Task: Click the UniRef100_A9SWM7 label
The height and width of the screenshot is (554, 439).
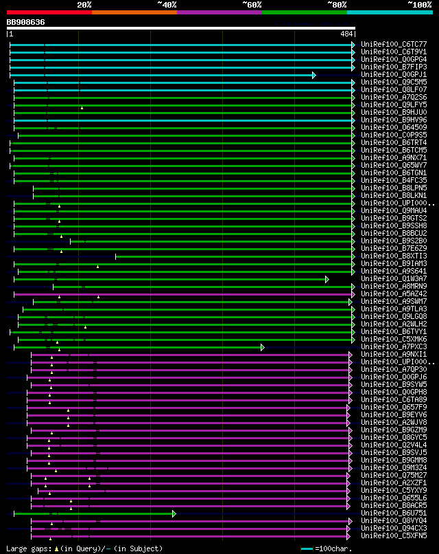Action: coord(394,301)
